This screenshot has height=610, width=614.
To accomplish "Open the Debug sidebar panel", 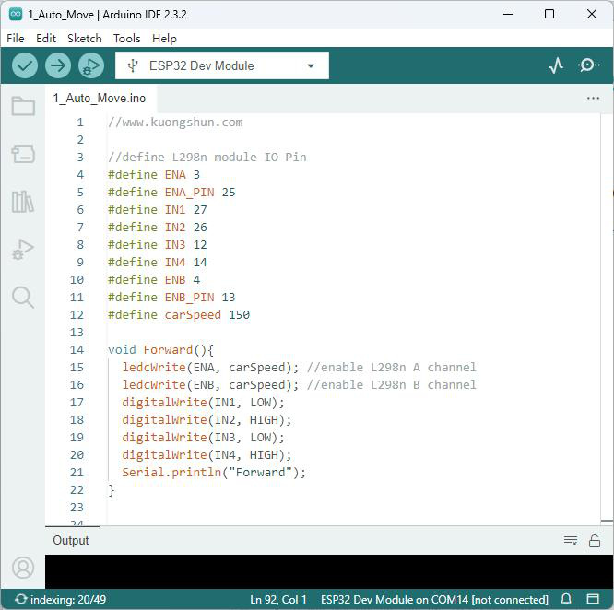I will click(23, 249).
